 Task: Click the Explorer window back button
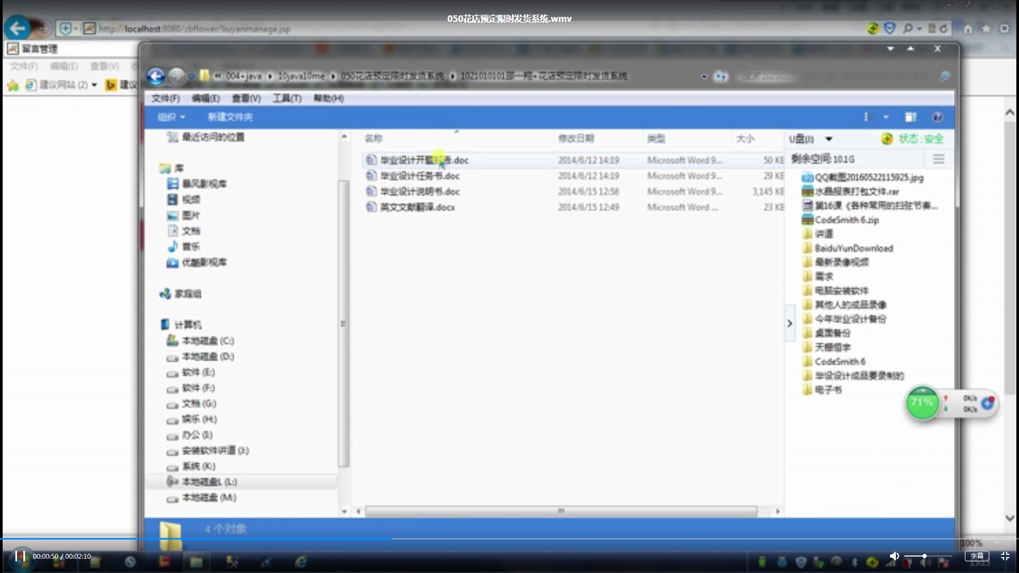pyautogui.click(x=156, y=76)
